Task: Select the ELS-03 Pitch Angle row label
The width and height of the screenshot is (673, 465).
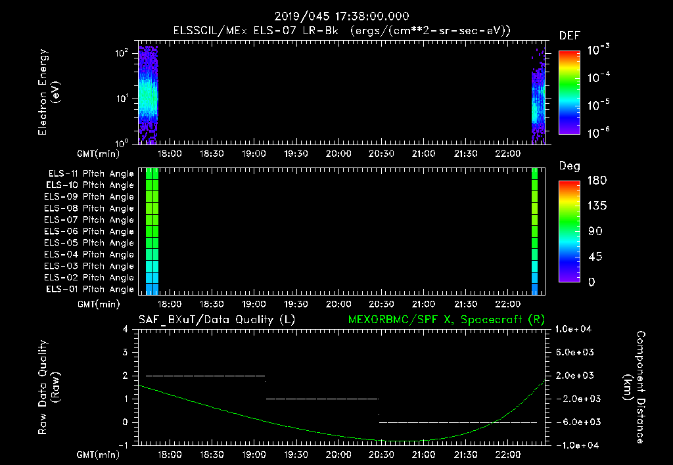Action: coord(89,266)
